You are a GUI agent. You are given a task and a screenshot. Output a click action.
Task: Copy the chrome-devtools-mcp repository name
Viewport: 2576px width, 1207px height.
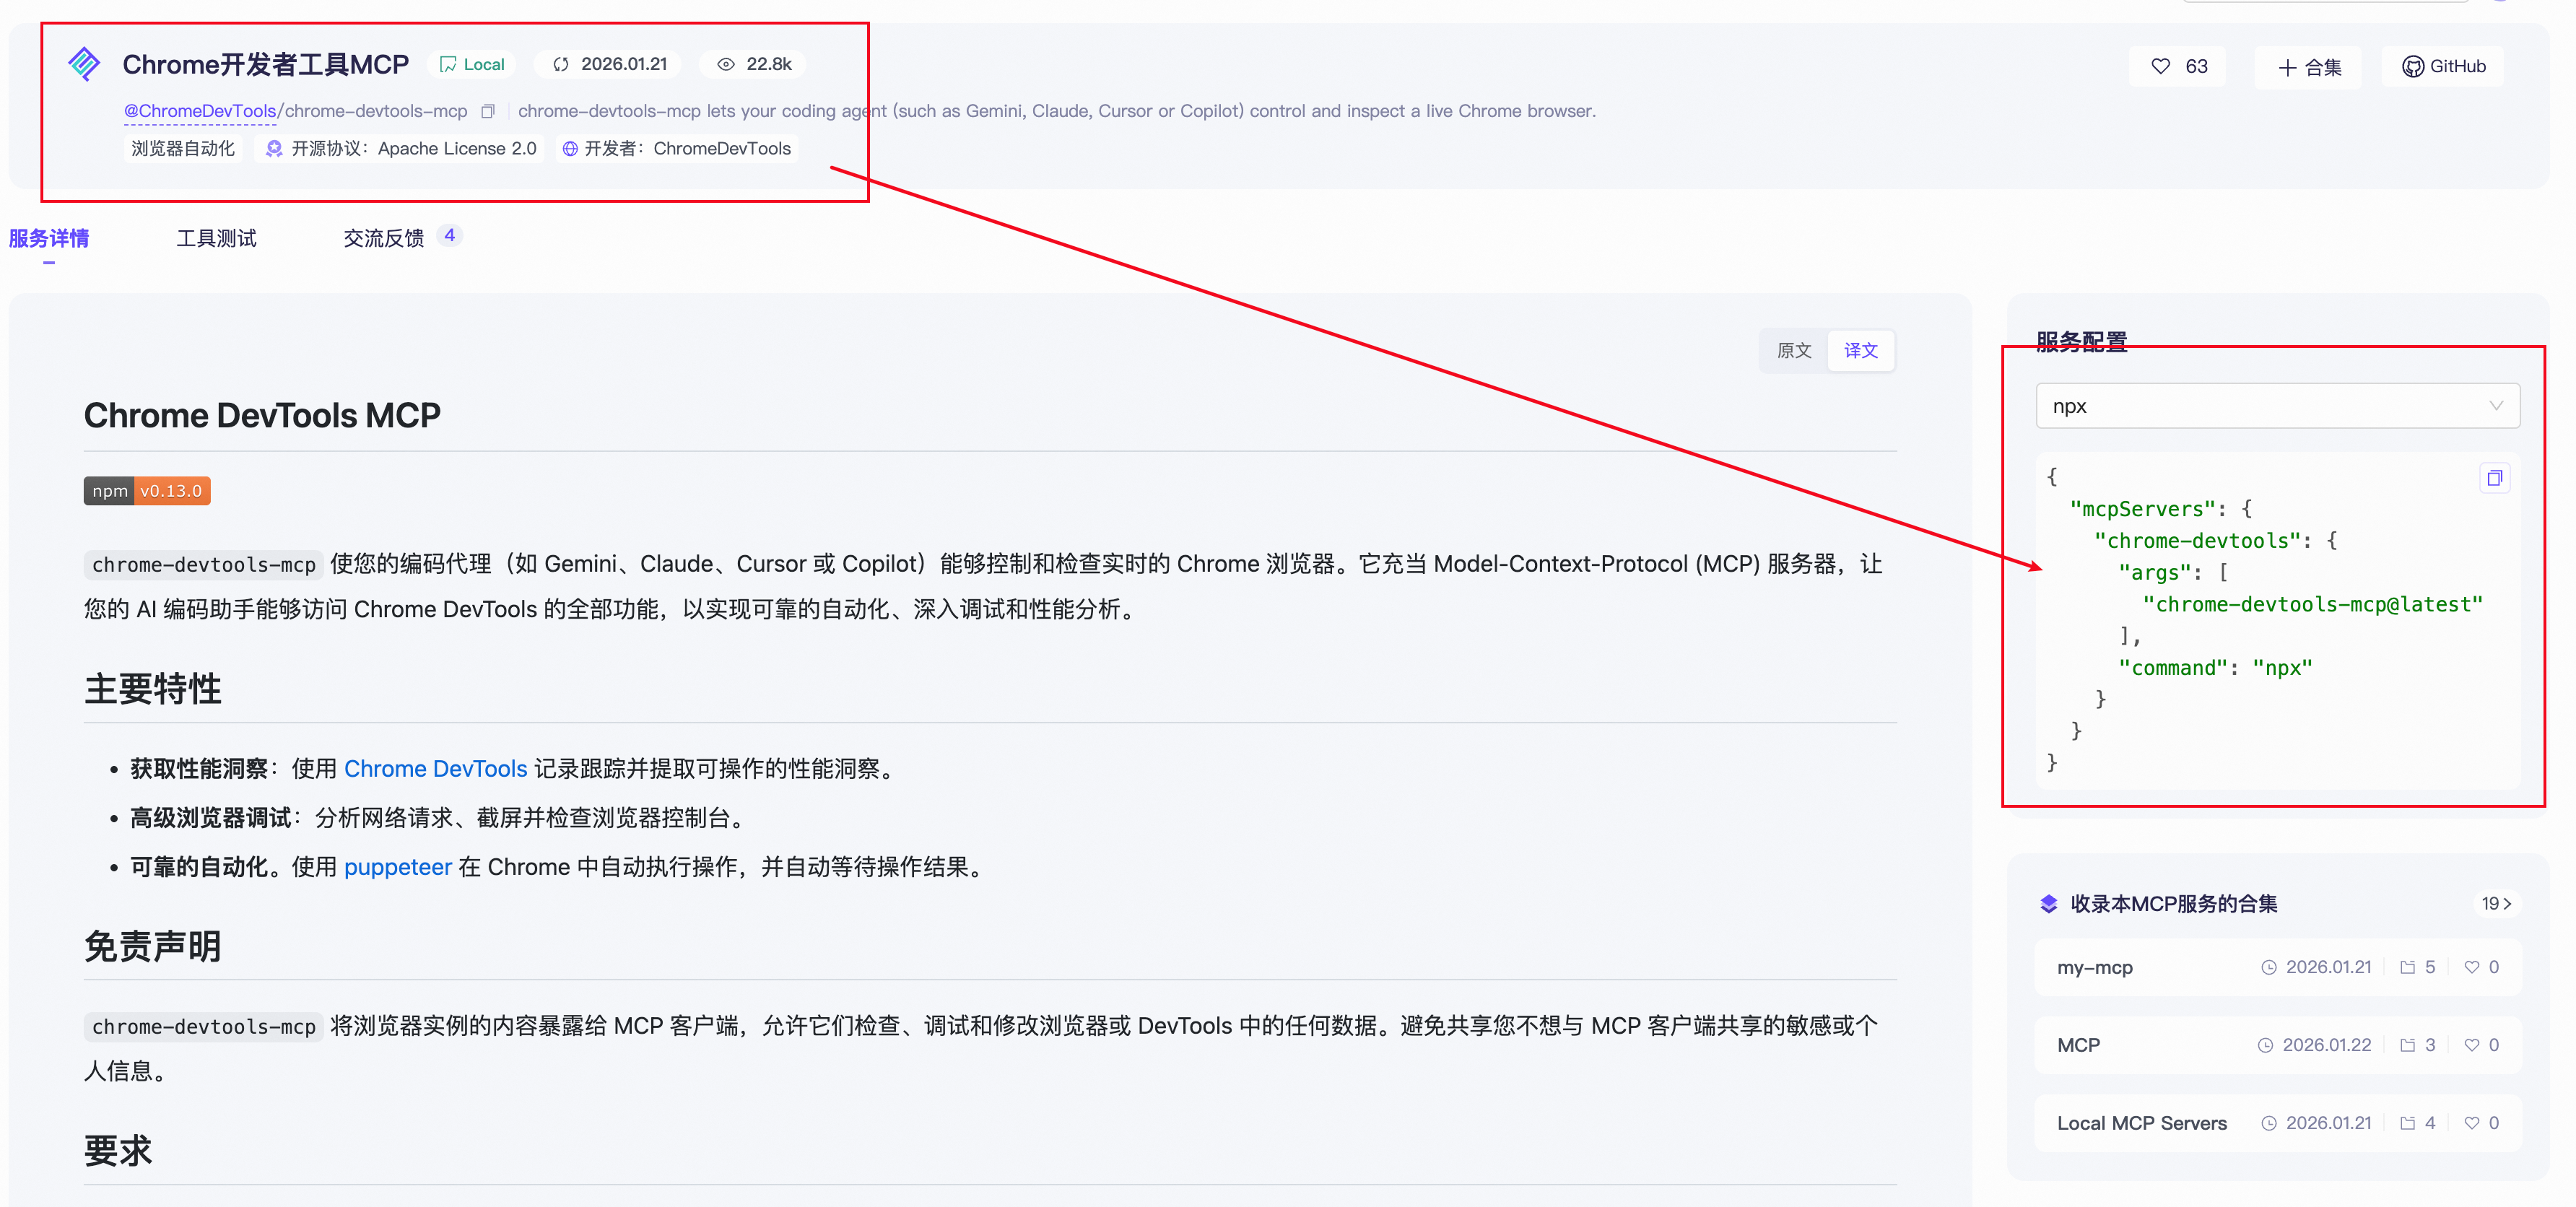tap(488, 111)
